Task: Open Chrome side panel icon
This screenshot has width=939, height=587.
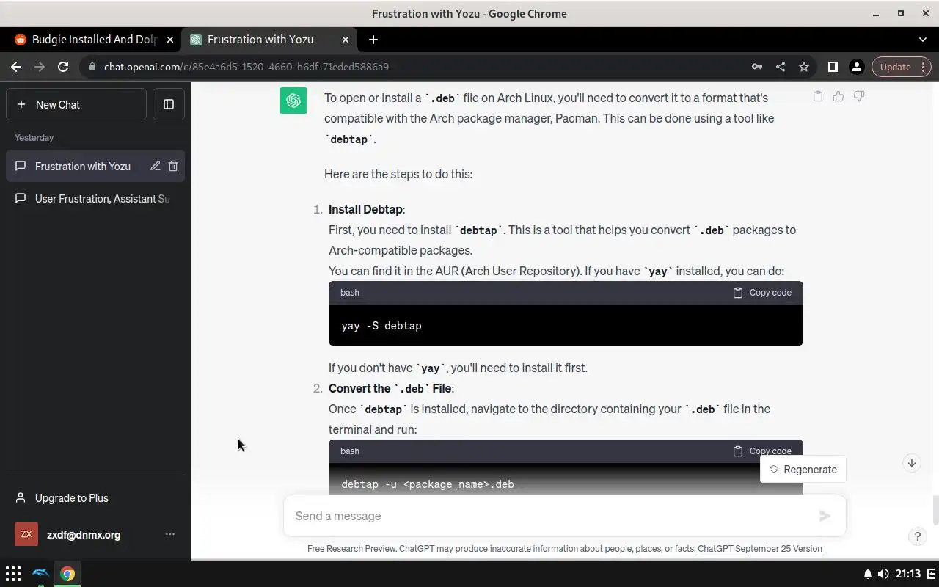Action: [x=833, y=67]
